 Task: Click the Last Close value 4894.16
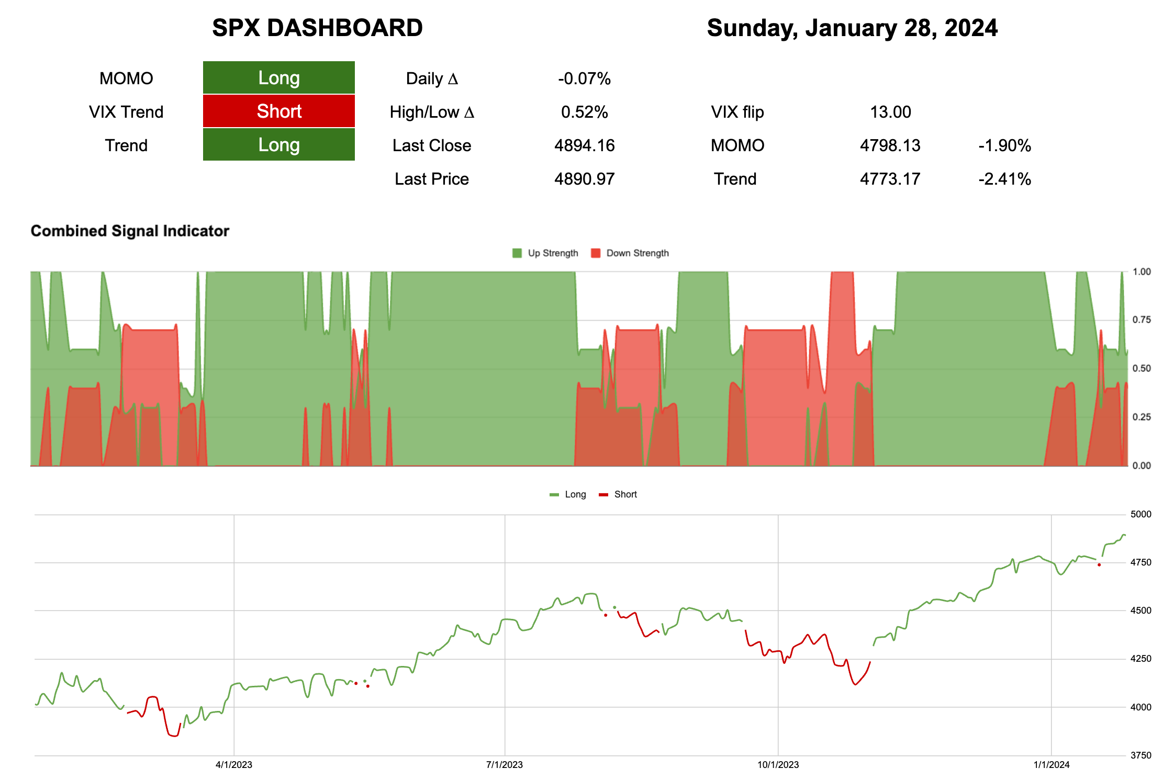[584, 145]
